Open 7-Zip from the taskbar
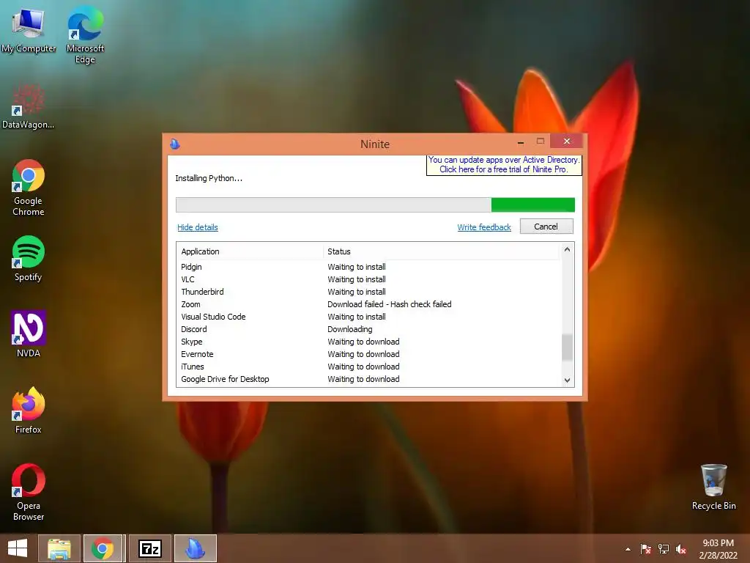Viewport: 750px width, 563px height. pos(149,548)
